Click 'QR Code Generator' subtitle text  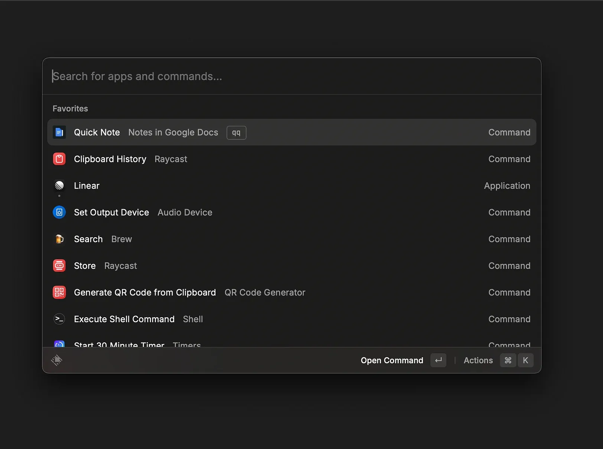coord(265,292)
